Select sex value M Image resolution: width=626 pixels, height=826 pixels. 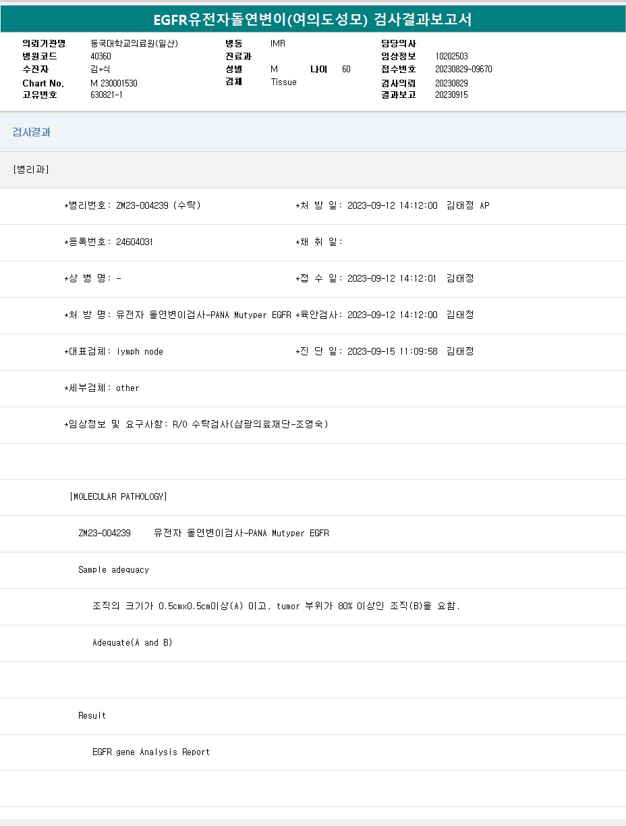point(274,69)
